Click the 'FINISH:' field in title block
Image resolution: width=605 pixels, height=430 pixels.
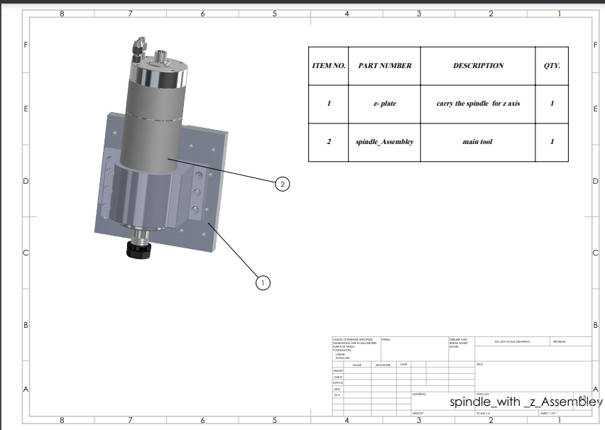pos(386,340)
